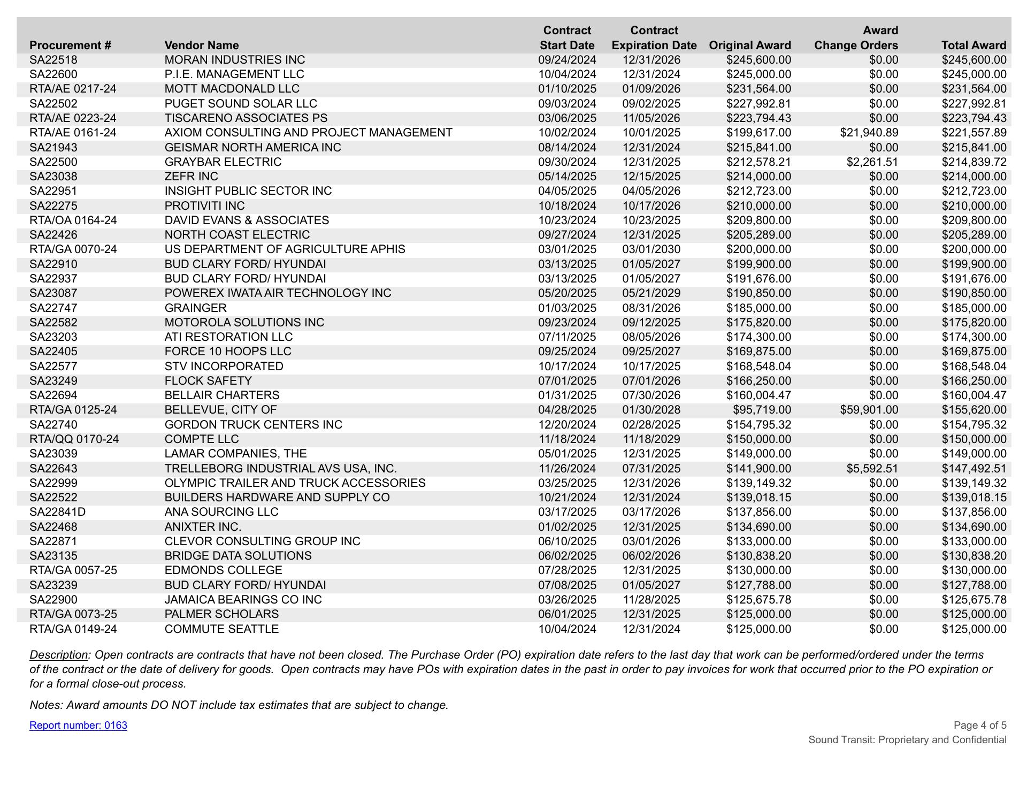Click the COMMUTE SEATTLE vendor name

pos(221,629)
